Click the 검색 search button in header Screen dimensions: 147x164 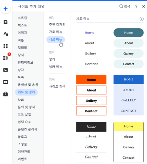click(x=125, y=6)
